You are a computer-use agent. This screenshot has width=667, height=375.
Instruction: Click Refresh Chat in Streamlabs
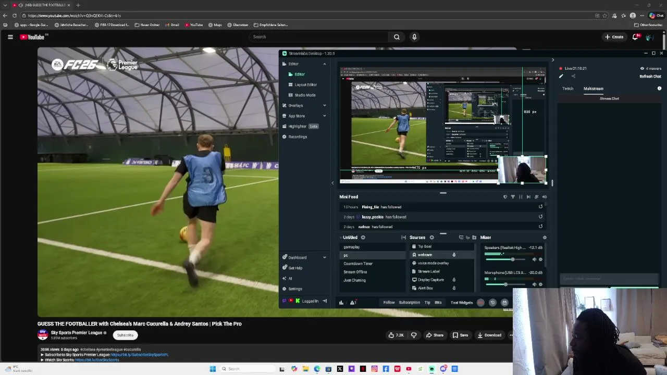[x=650, y=77]
